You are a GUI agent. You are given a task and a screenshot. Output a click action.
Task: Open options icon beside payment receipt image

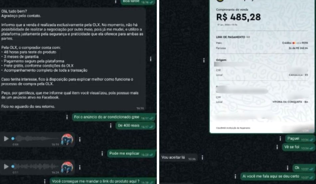(204, 60)
